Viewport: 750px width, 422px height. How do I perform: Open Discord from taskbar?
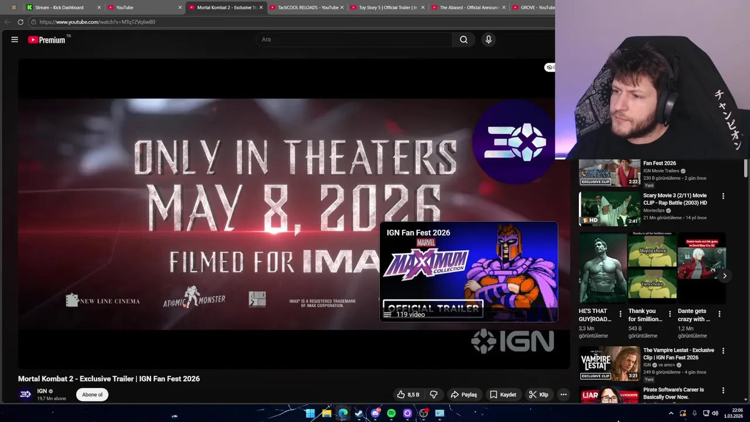(x=375, y=413)
